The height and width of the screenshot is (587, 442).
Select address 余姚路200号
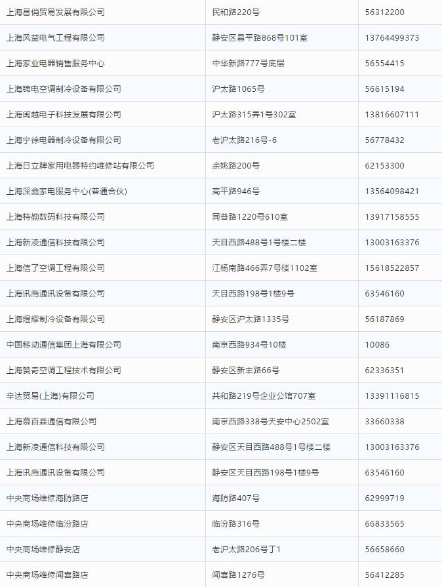coord(236,165)
